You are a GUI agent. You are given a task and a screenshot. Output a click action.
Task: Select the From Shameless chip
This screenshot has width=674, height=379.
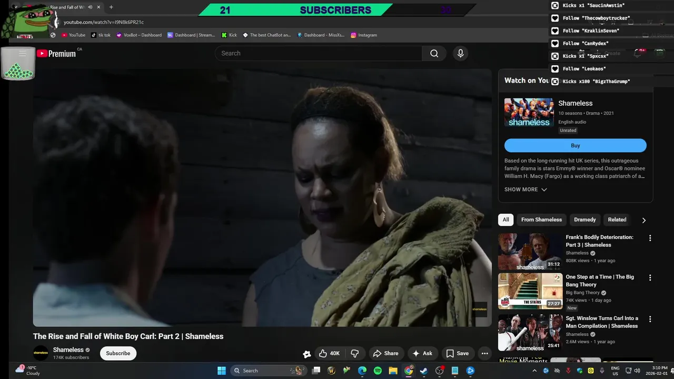(x=541, y=220)
